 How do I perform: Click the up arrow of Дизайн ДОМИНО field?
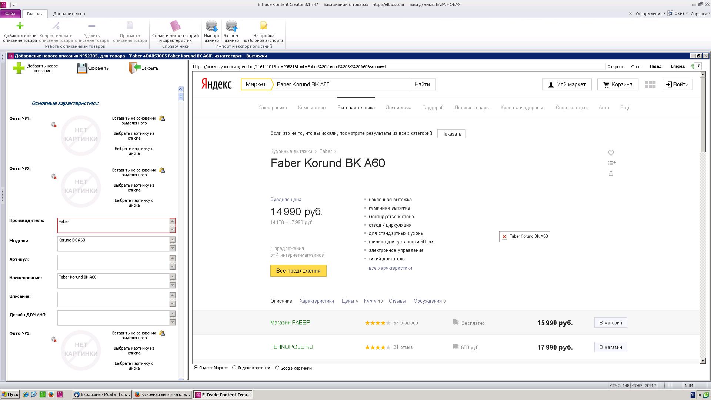pos(173,314)
